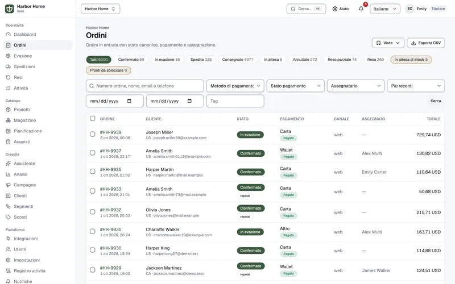Click the Notifiche sidebar item
This screenshot has width=455, height=284.
click(38, 281)
